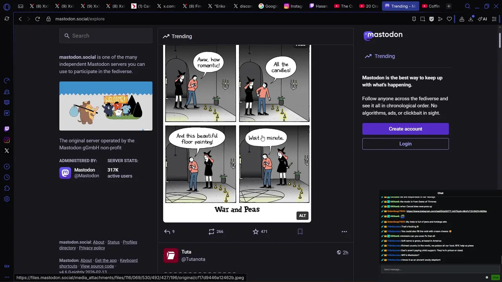This screenshot has width=502, height=282.
Task: Open the AI assistant button in toolbar
Action: click(x=482, y=19)
